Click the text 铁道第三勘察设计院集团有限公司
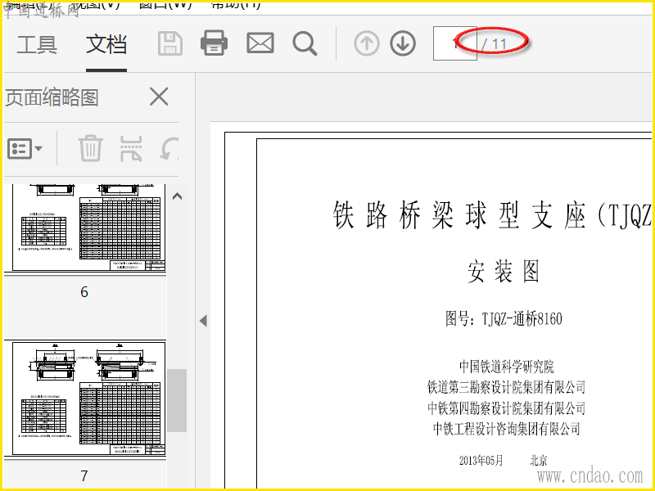Viewport: 655px width, 491px height. point(506,387)
